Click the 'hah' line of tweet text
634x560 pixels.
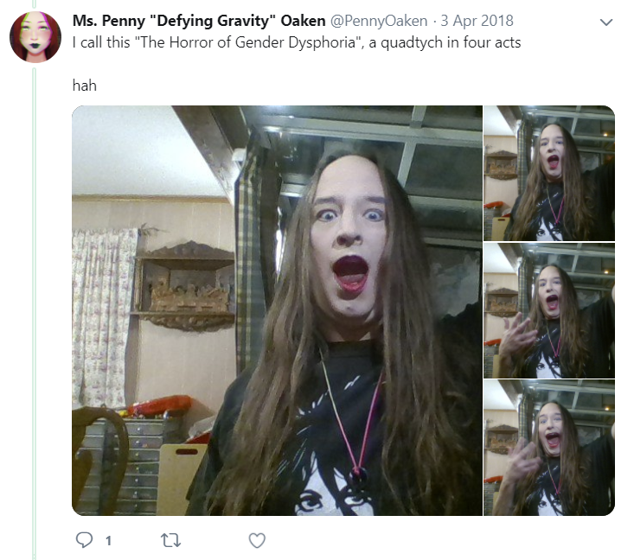coord(85,86)
